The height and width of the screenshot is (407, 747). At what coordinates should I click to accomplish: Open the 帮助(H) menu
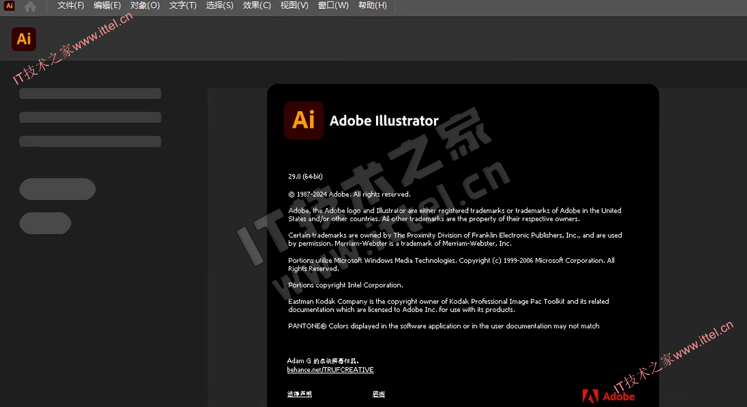point(372,5)
